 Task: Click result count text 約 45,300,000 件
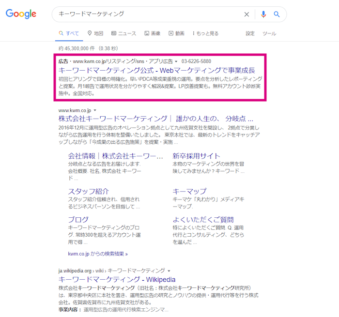77,48
